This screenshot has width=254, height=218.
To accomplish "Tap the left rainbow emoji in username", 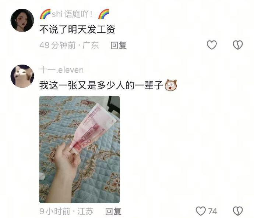I will tap(45, 14).
